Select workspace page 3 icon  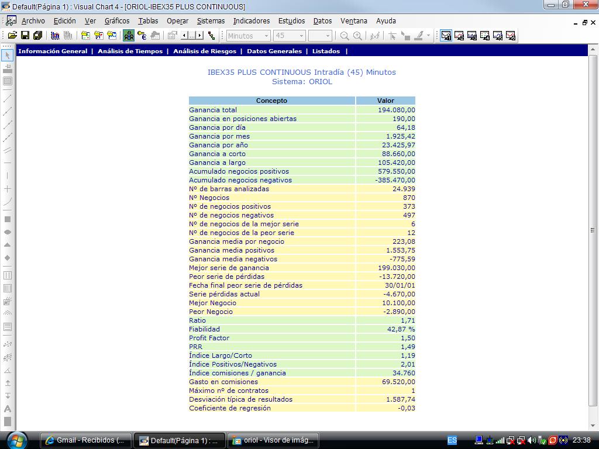click(x=472, y=36)
